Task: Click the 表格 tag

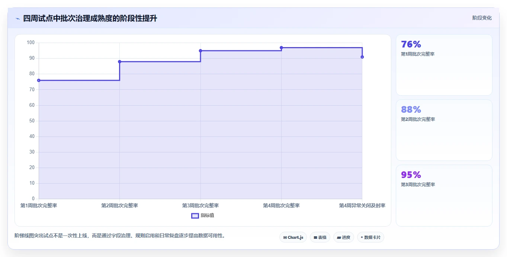Action: [320, 237]
